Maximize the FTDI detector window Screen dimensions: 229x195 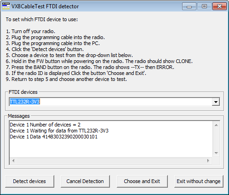pos(204,6)
